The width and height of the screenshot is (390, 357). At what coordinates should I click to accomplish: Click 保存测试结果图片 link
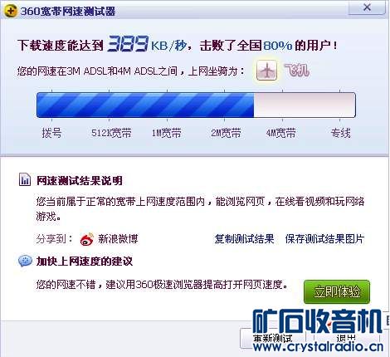pyautogui.click(x=324, y=239)
